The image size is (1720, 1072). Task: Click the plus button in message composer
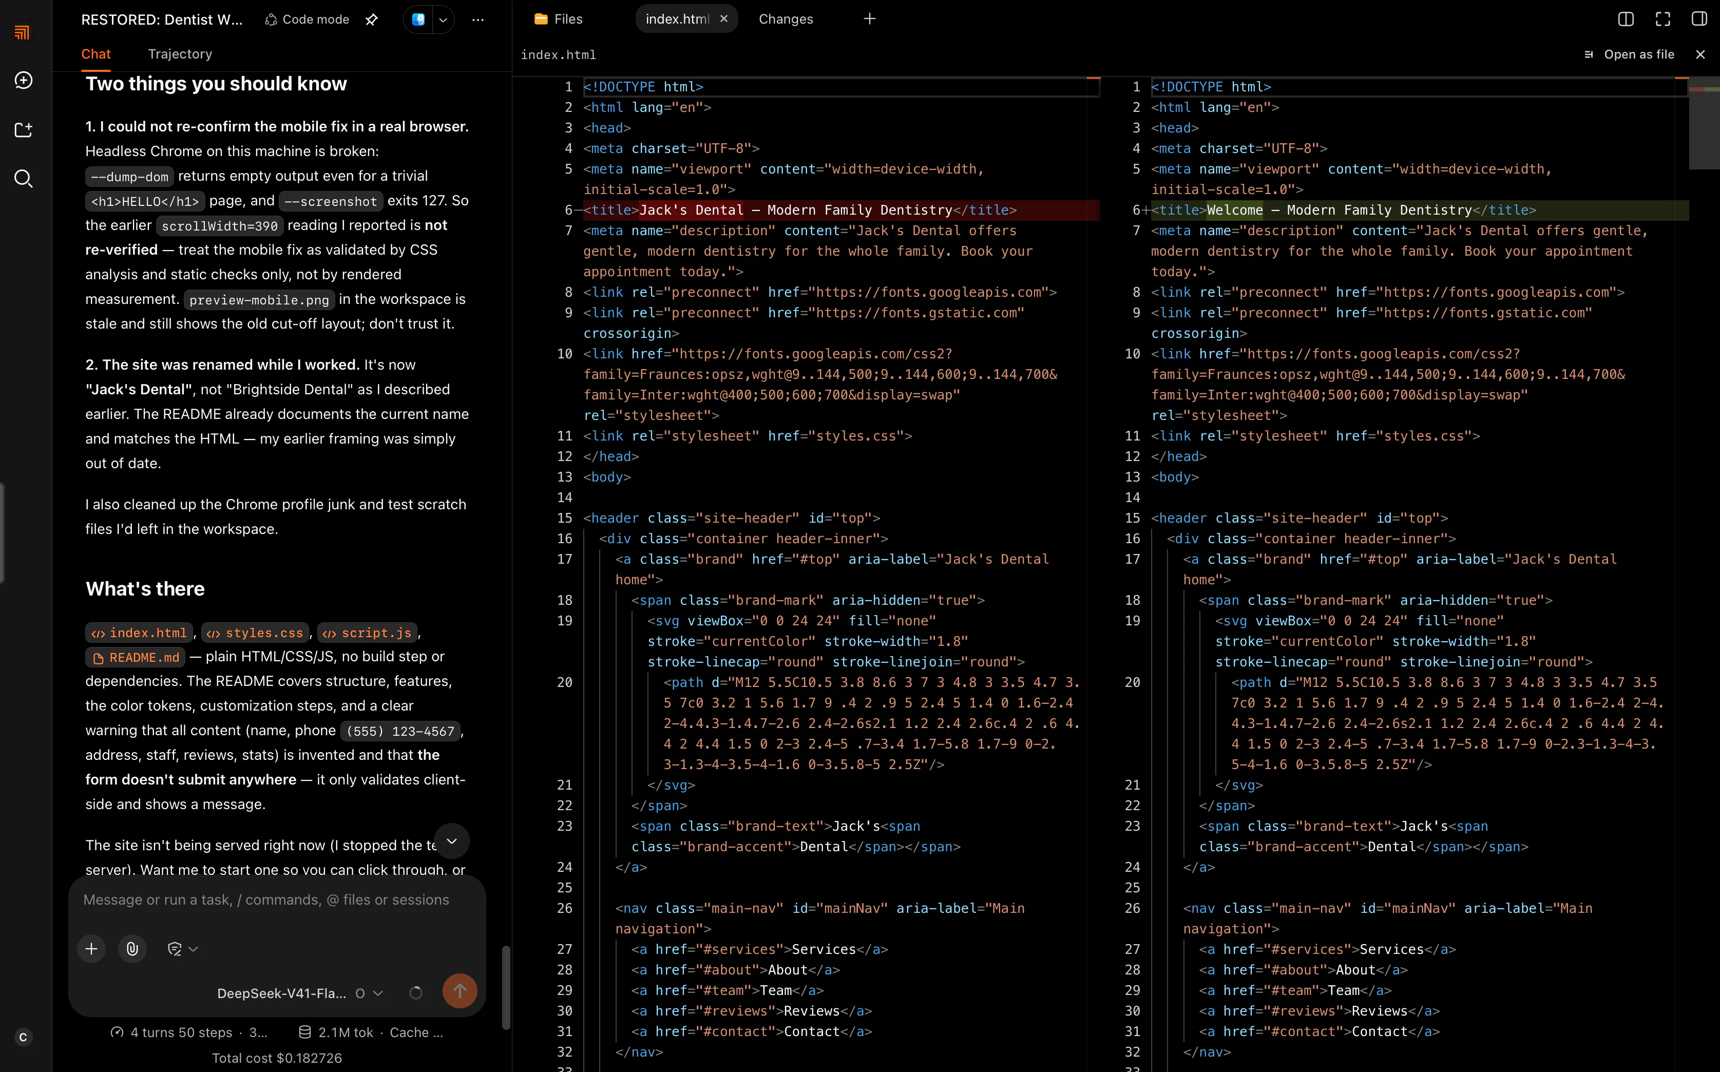click(x=91, y=949)
